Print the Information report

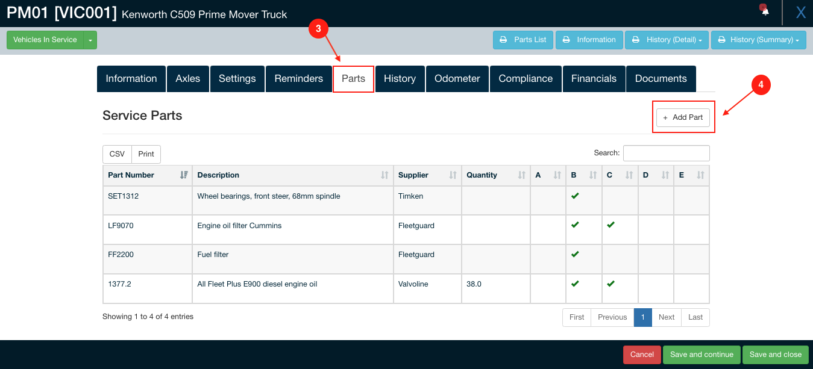(x=589, y=40)
